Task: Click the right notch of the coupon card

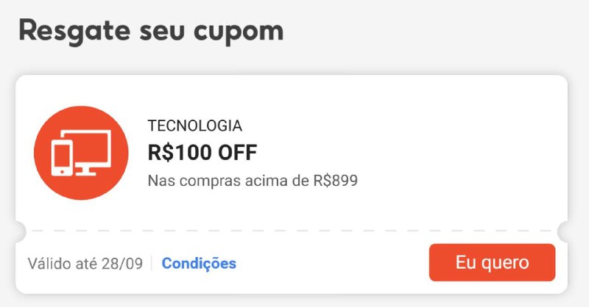Action: 563,232
